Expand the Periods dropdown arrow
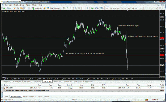Viewport: 166px width, 102px height. (x=99, y=8)
